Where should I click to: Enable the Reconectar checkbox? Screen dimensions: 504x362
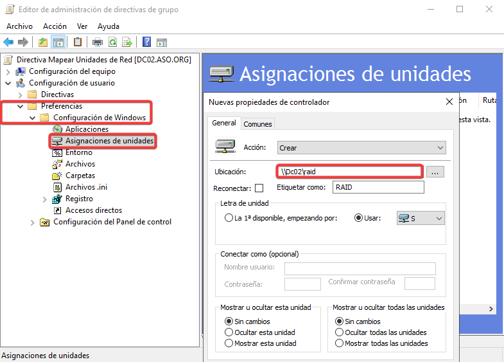point(259,188)
